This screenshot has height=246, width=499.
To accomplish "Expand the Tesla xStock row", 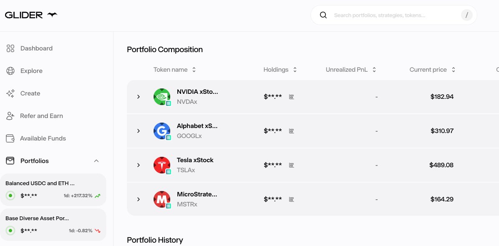I will (x=139, y=165).
